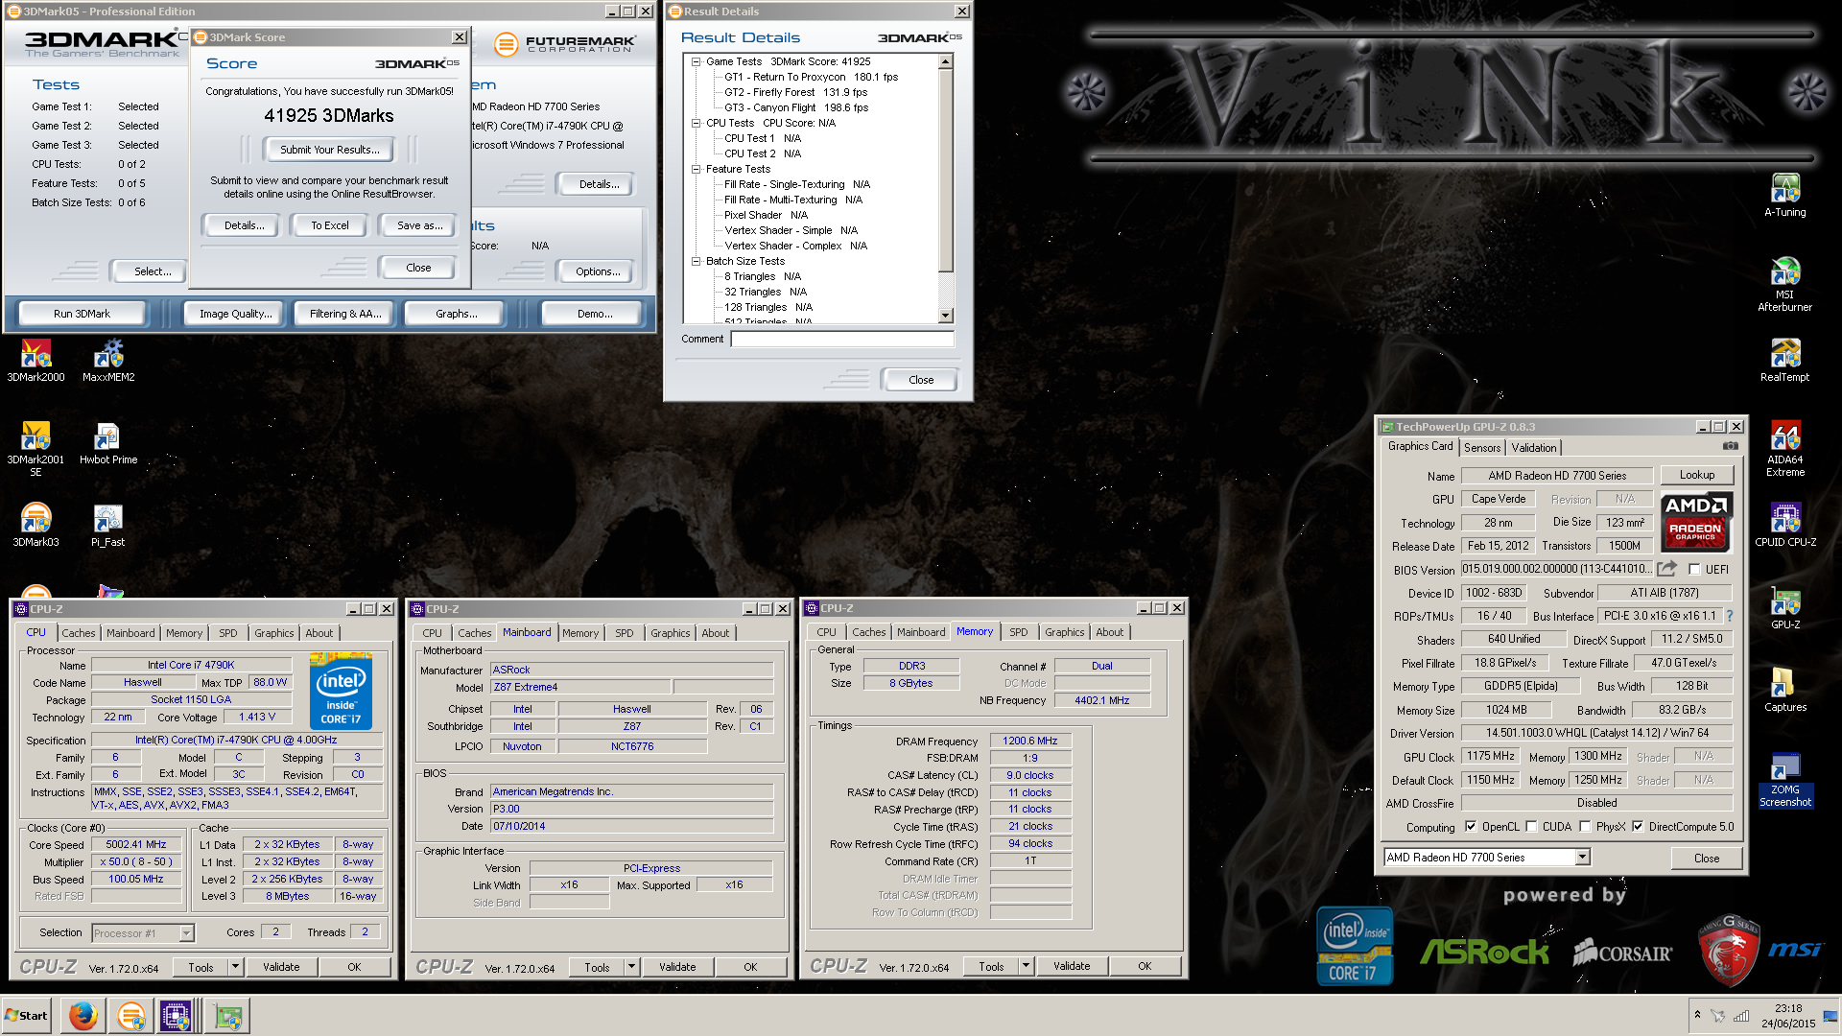The image size is (1842, 1036).
Task: Switch to the Sensors tab in GPU-Z
Action: coord(1481,448)
